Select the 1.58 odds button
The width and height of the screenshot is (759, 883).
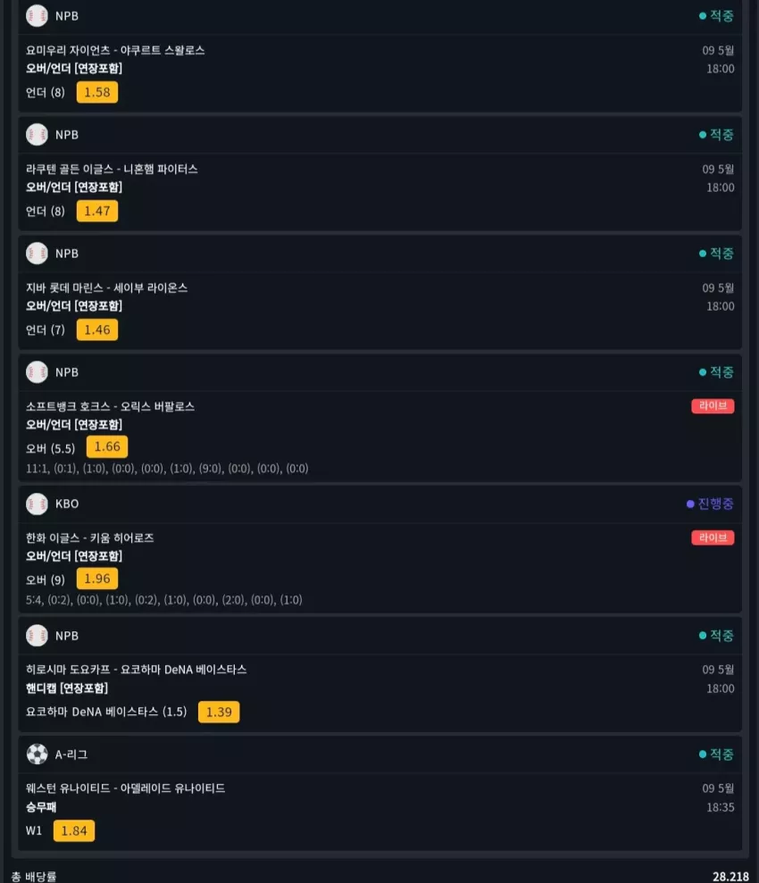(97, 92)
